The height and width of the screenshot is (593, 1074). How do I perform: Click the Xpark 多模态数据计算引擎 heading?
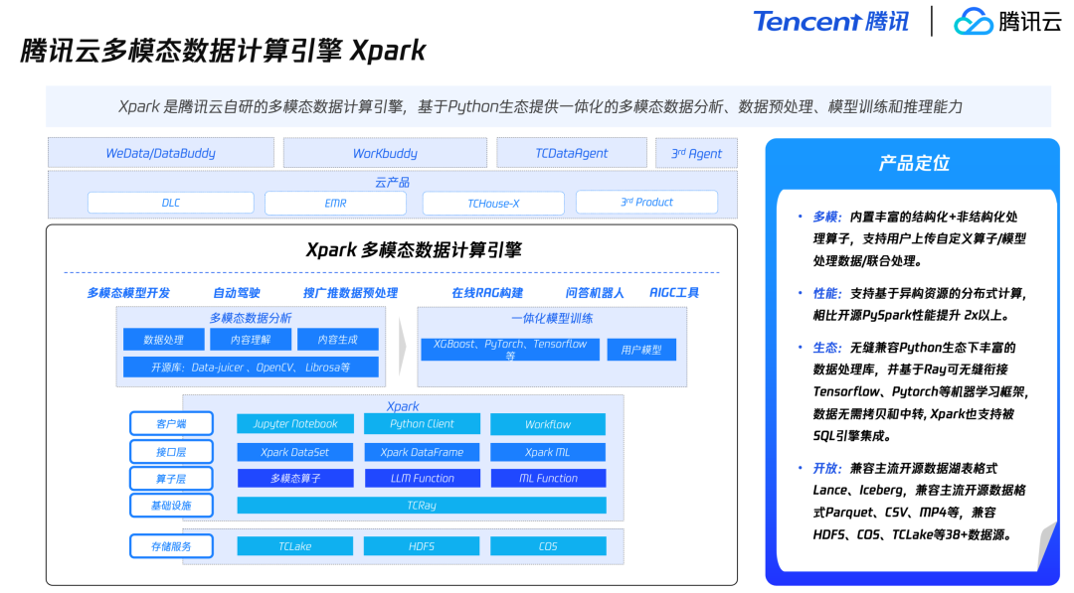pos(414,249)
